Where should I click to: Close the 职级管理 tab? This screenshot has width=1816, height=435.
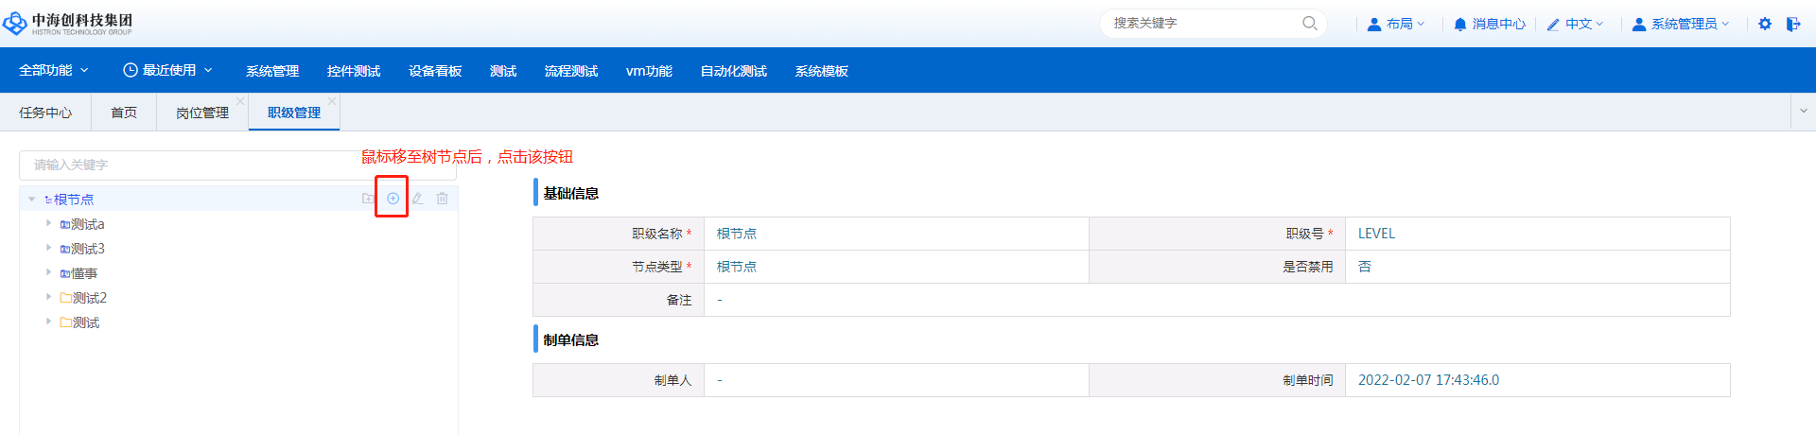point(332,101)
